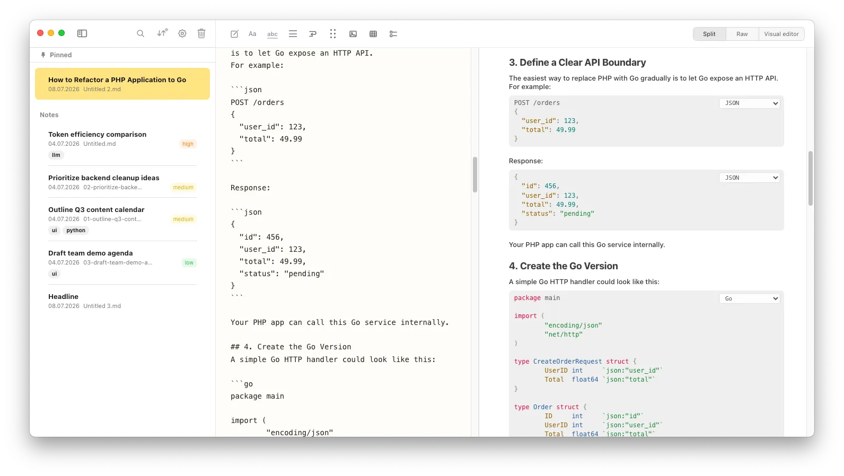Click the Notes section label
This screenshot has width=844, height=476.
coord(49,114)
